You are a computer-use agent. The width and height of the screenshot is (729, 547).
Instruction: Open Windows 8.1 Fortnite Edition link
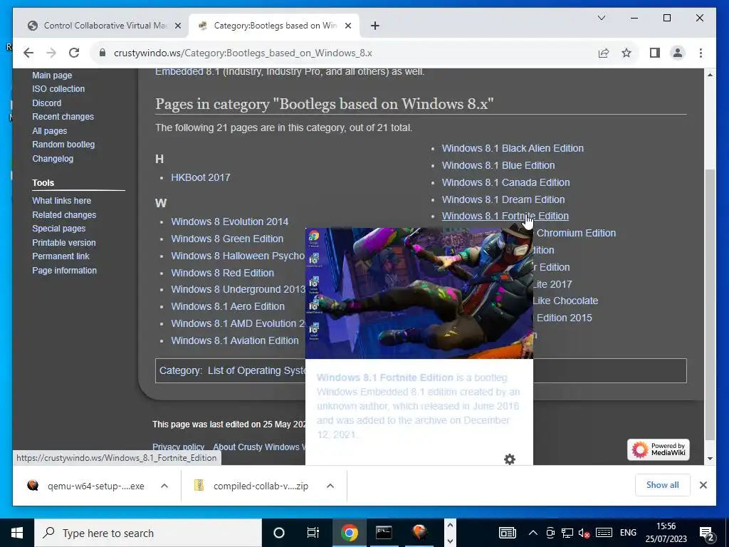(x=505, y=216)
